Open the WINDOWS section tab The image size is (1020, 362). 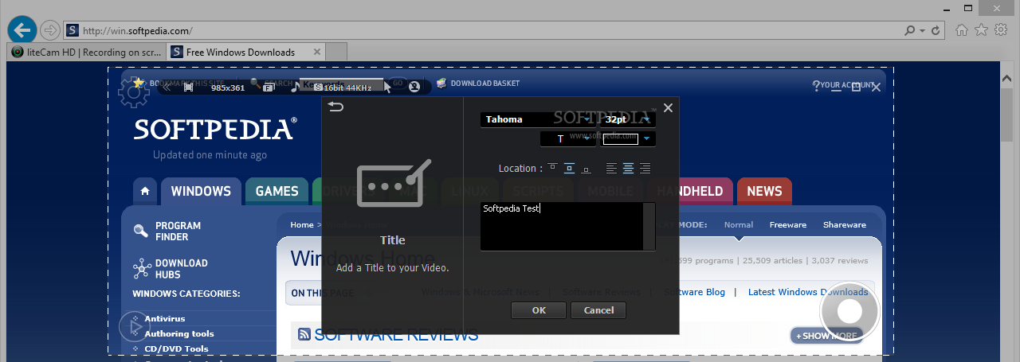pos(201,191)
